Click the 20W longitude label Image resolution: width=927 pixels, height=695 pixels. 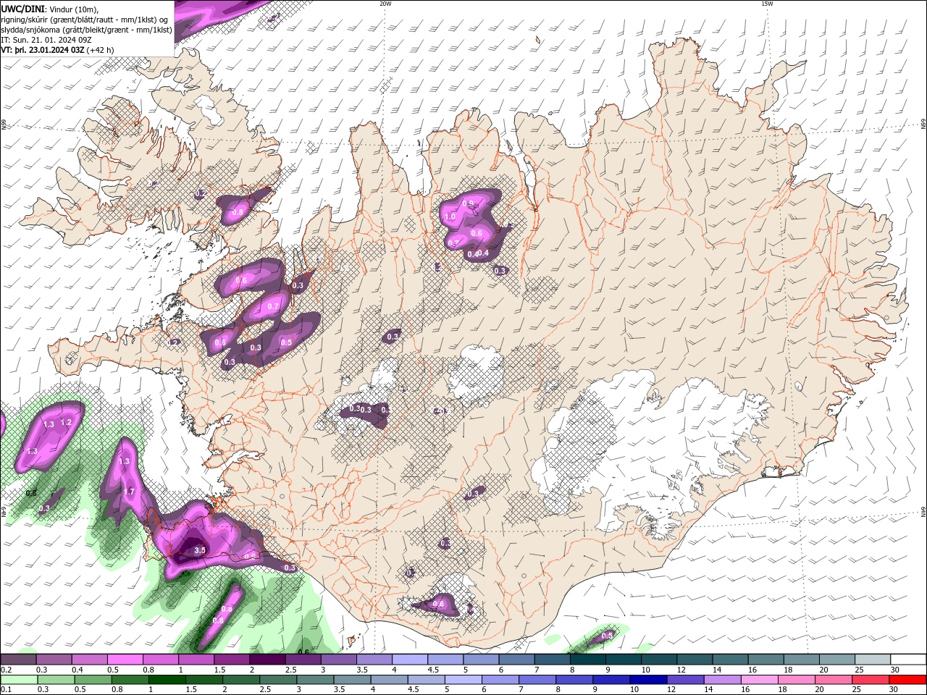[385, 4]
